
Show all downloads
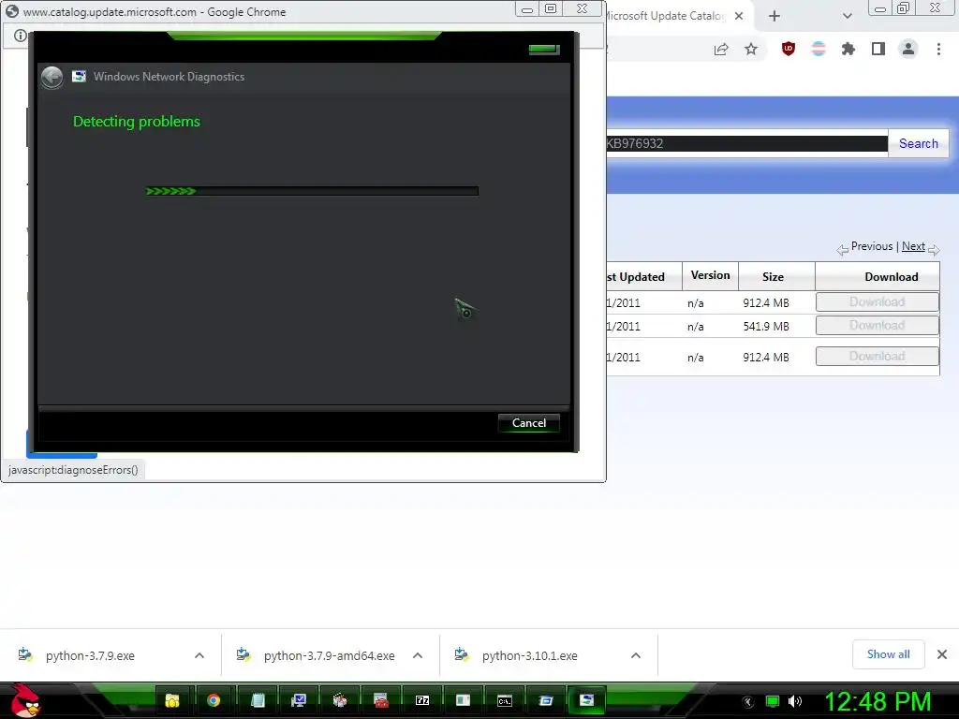click(x=888, y=654)
